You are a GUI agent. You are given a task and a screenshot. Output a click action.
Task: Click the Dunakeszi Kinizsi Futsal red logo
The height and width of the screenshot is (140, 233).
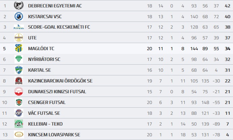19,92
